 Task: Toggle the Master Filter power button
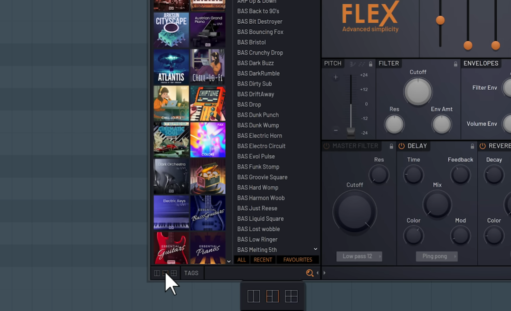[326, 146]
